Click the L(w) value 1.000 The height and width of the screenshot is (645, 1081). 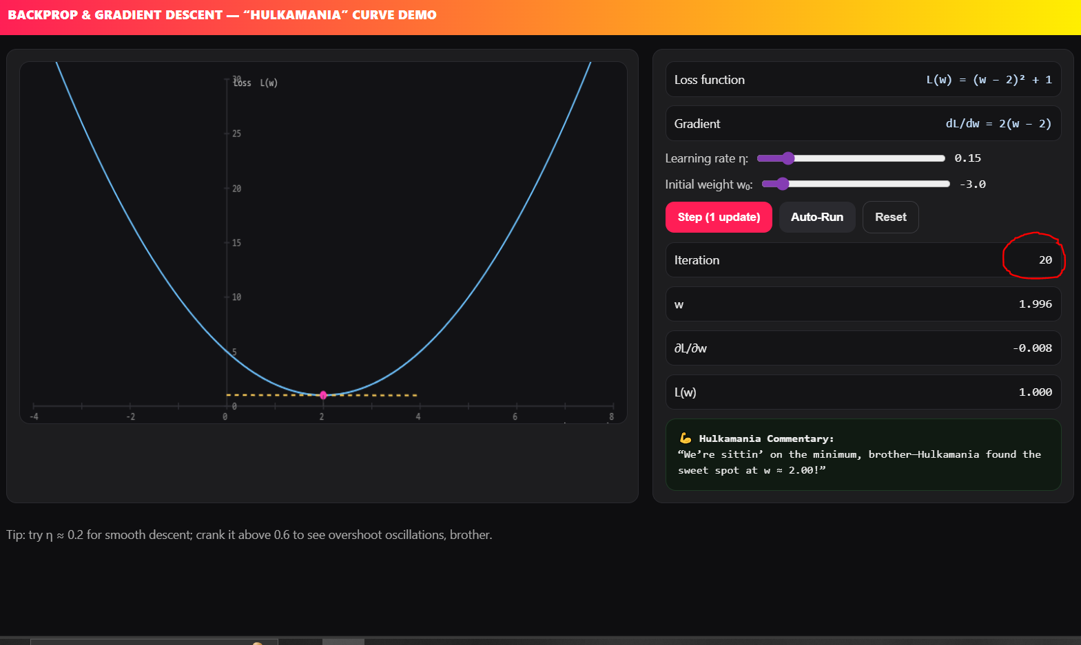pyautogui.click(x=1035, y=392)
